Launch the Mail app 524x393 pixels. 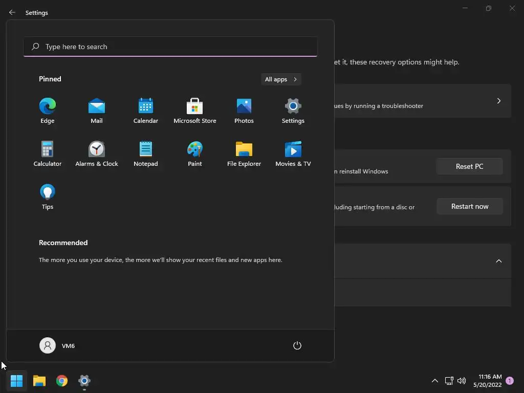(x=97, y=111)
